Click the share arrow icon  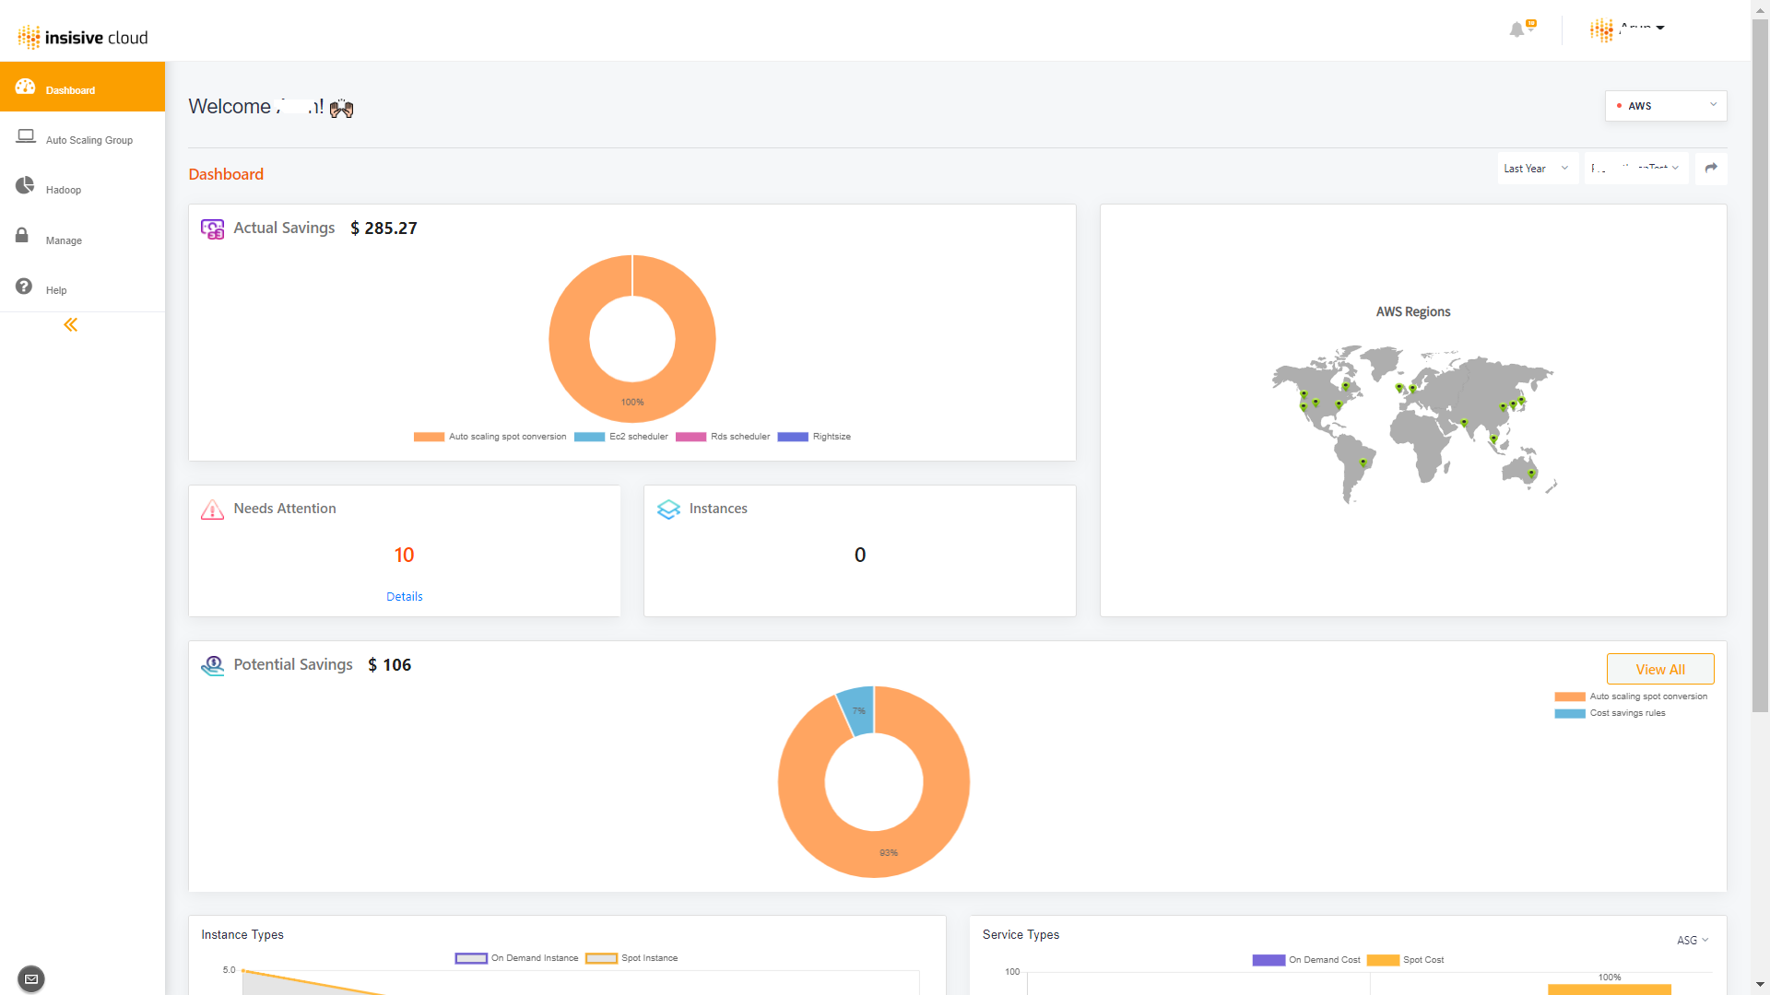click(x=1711, y=169)
